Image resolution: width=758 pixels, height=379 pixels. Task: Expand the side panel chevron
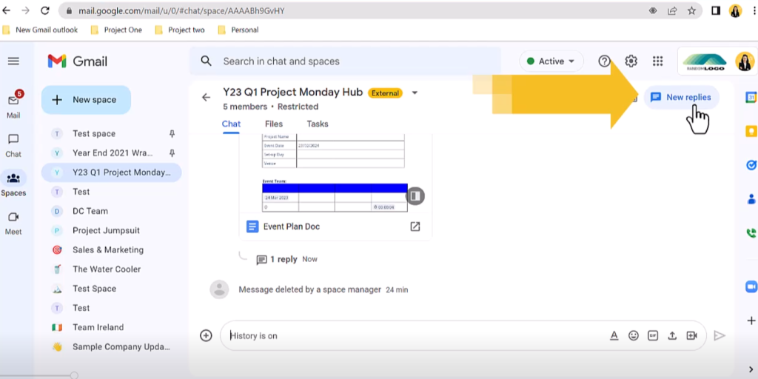(x=751, y=370)
